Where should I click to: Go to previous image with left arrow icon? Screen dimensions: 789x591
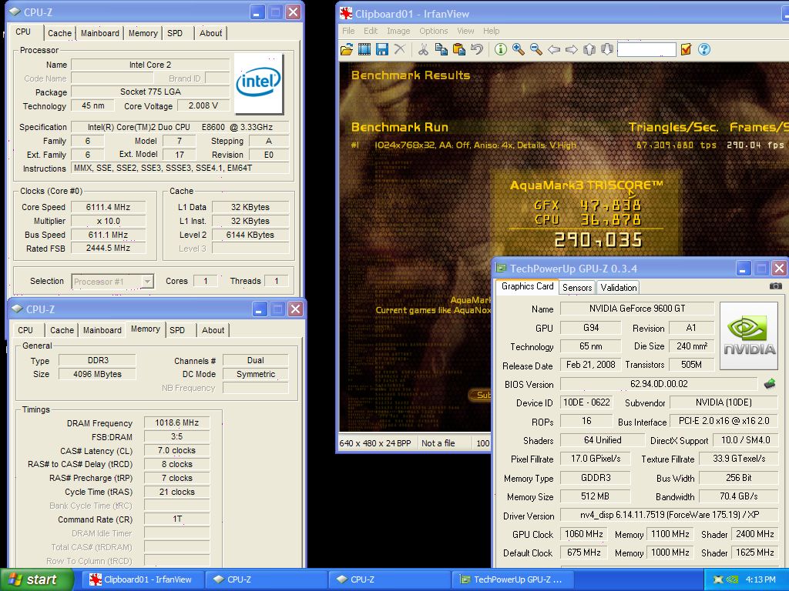click(x=554, y=49)
